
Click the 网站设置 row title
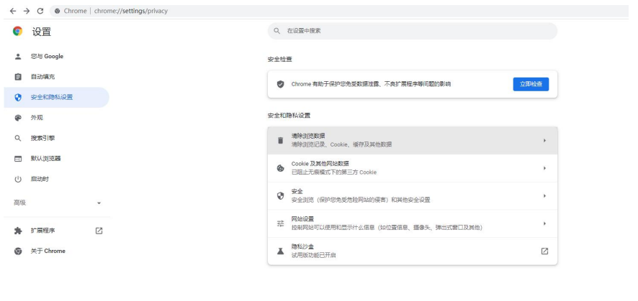point(302,218)
